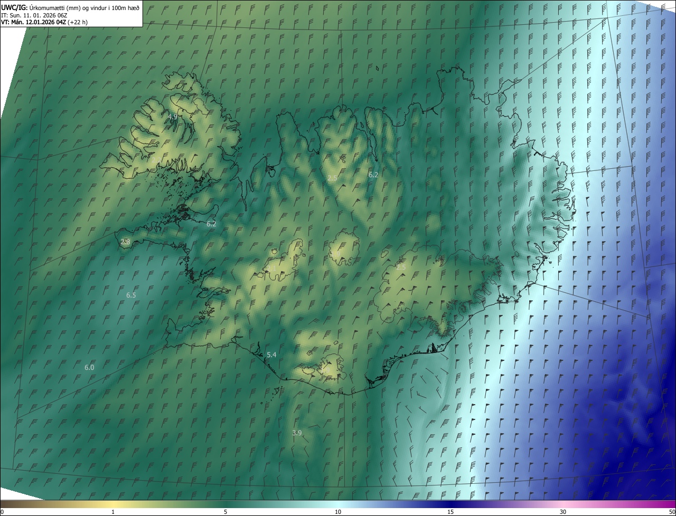Click the 5.4 value on the south coast
676x516 pixels.
point(271,355)
